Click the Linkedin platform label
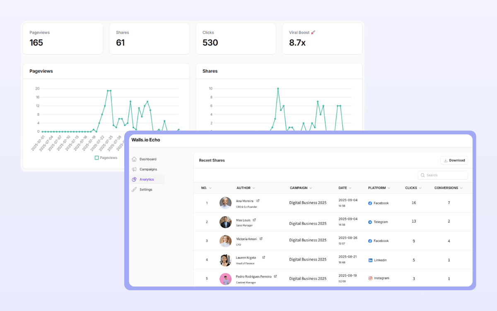 click(x=380, y=260)
